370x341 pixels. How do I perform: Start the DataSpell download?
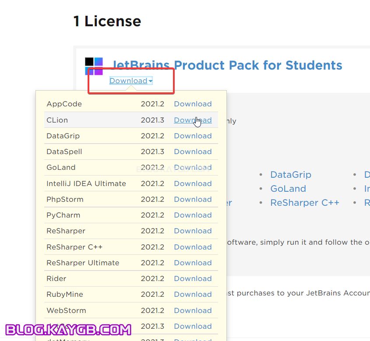[x=193, y=151]
